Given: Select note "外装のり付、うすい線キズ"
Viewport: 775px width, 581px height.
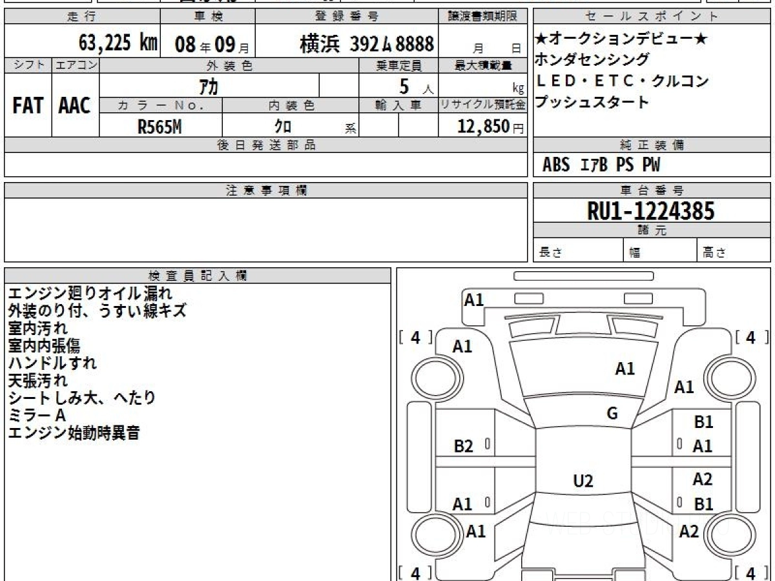Looking at the screenshot, I should [98, 311].
